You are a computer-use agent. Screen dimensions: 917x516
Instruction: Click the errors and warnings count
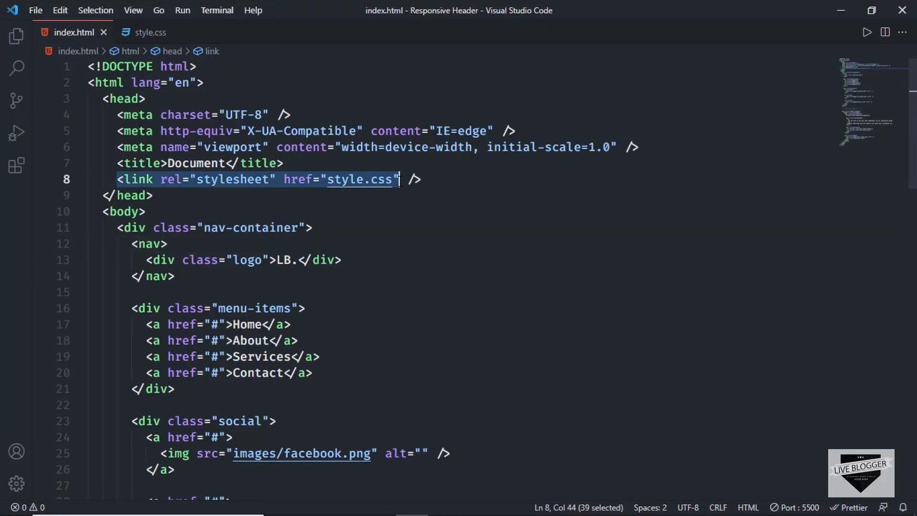click(28, 507)
